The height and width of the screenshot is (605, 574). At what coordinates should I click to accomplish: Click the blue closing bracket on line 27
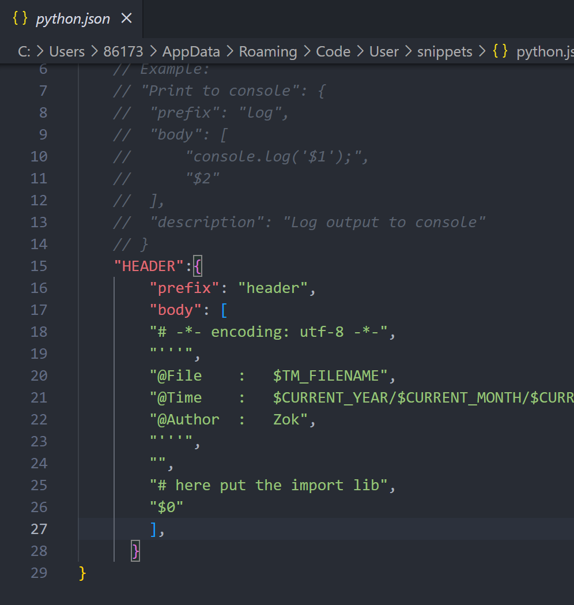[153, 529]
